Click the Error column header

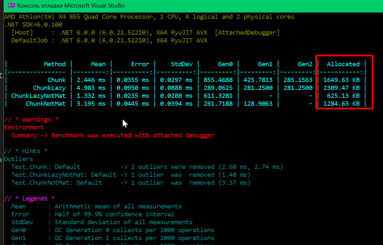pyautogui.click(x=140, y=64)
